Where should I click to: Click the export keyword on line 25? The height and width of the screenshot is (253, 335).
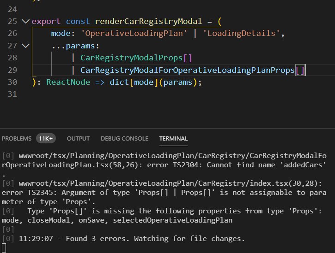pyautogui.click(x=46, y=21)
